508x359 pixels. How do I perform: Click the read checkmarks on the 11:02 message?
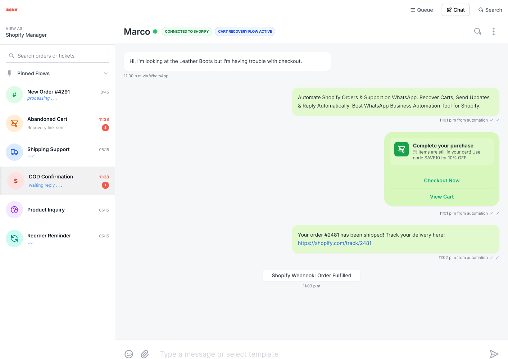coord(494,258)
